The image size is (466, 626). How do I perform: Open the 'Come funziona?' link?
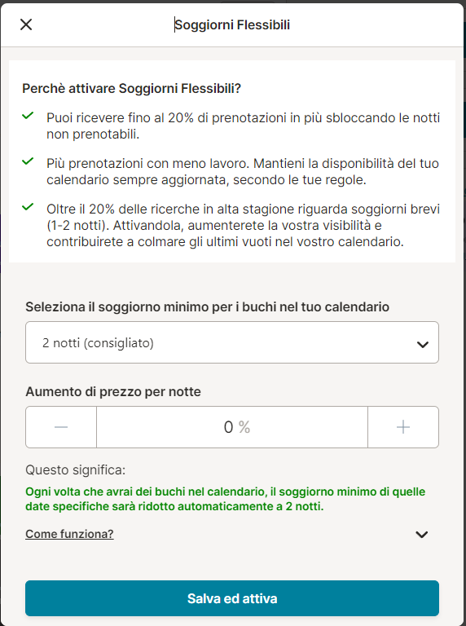coord(69,534)
